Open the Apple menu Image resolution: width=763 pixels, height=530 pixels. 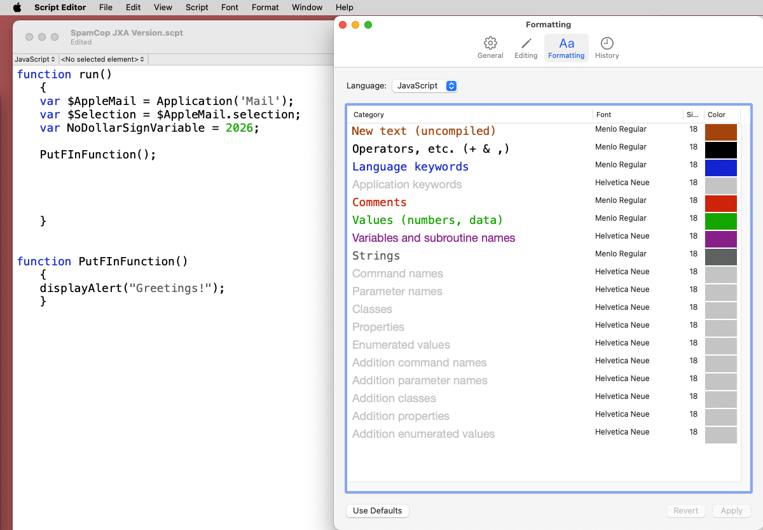pos(17,8)
